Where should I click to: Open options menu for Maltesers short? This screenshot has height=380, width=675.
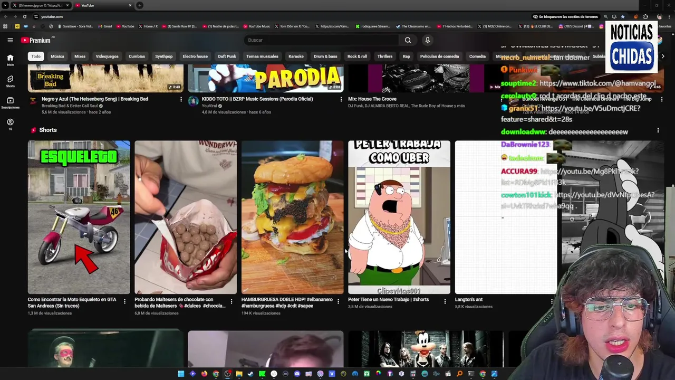[x=231, y=301]
